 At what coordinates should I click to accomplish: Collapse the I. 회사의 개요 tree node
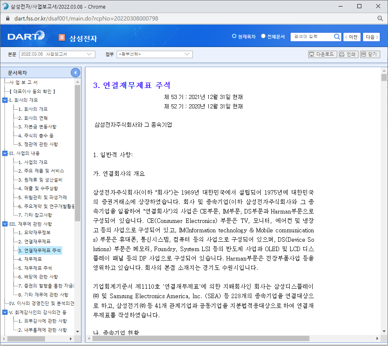[x=5, y=100]
